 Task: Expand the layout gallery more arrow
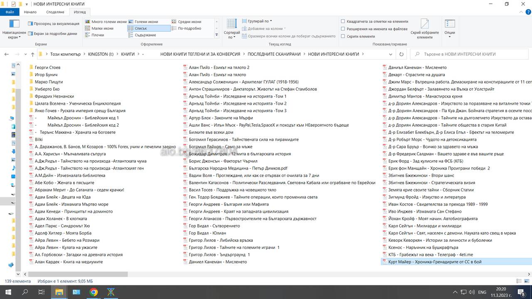pos(217,35)
